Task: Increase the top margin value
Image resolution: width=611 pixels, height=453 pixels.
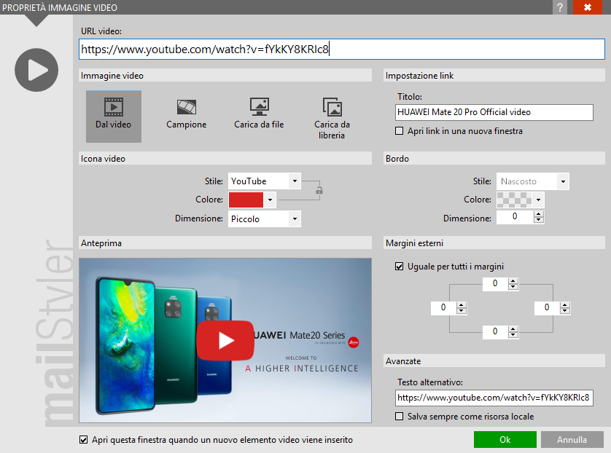Action: click(513, 281)
